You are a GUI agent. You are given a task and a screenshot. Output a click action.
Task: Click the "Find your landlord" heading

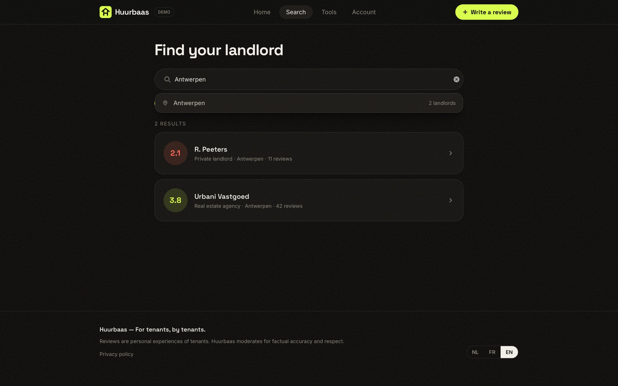pos(219,50)
